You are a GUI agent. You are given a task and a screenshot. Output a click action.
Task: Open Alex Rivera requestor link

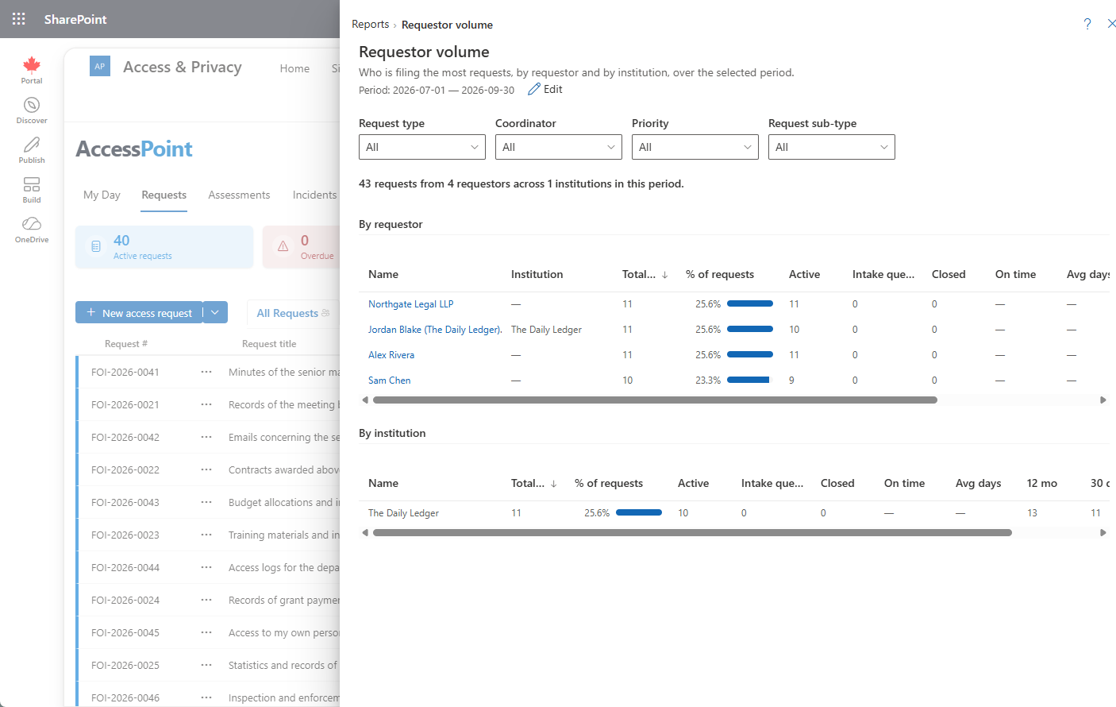(391, 355)
